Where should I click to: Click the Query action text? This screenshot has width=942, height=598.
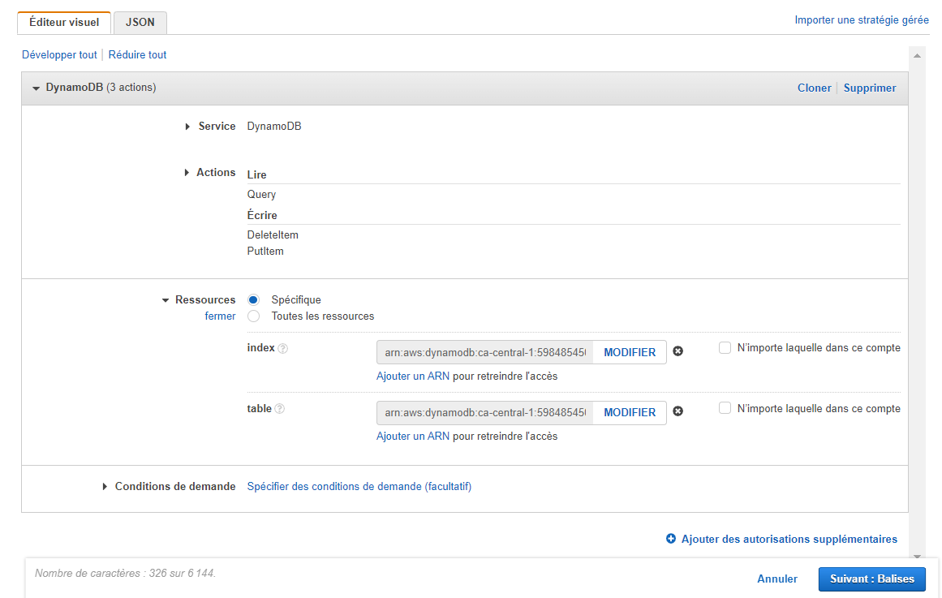[x=261, y=195]
